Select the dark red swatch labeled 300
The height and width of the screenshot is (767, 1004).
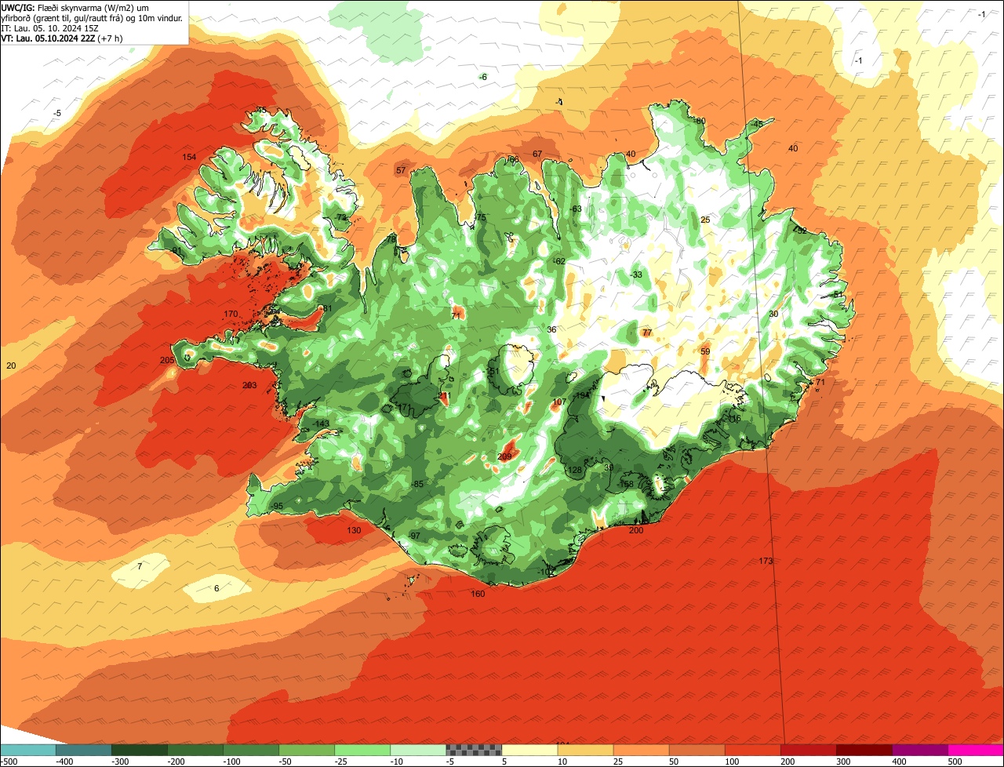click(864, 750)
